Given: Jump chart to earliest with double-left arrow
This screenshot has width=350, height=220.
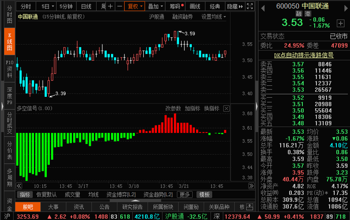Looking at the screenshot, I should click(x=19, y=186).
